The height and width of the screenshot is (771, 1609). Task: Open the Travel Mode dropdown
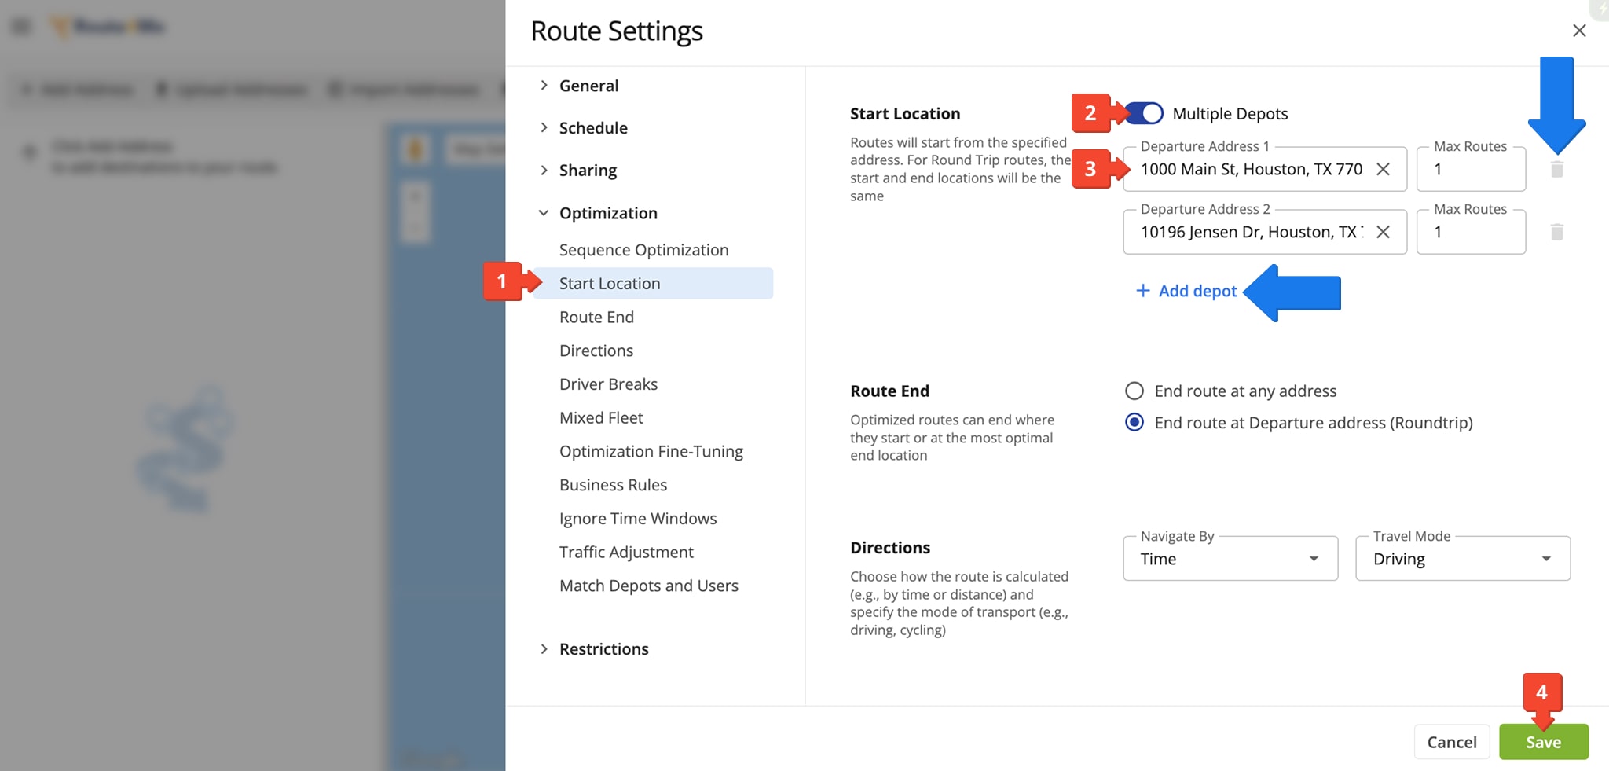pyautogui.click(x=1463, y=558)
